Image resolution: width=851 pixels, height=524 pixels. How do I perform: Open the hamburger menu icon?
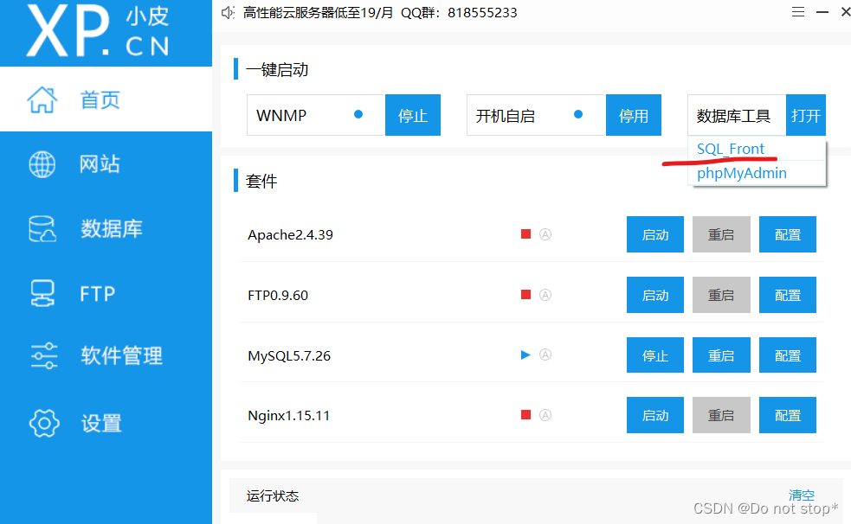click(x=798, y=12)
